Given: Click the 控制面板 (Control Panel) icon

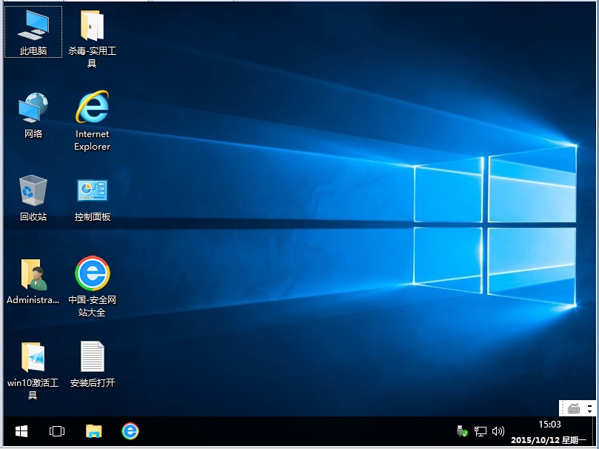Looking at the screenshot, I should coord(93,191).
